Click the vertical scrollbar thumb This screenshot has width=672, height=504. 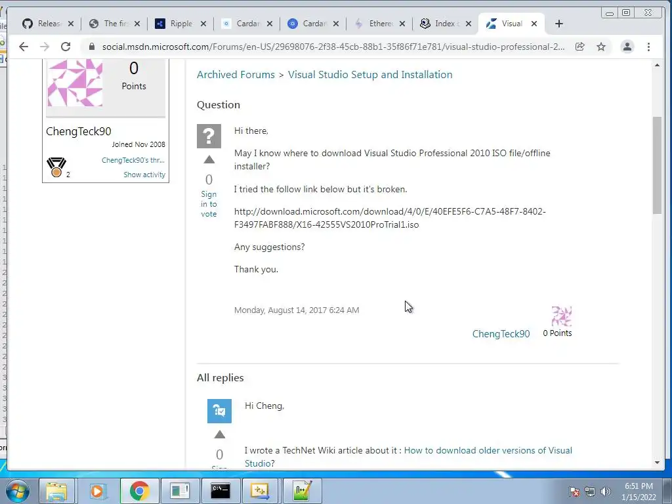click(x=657, y=165)
